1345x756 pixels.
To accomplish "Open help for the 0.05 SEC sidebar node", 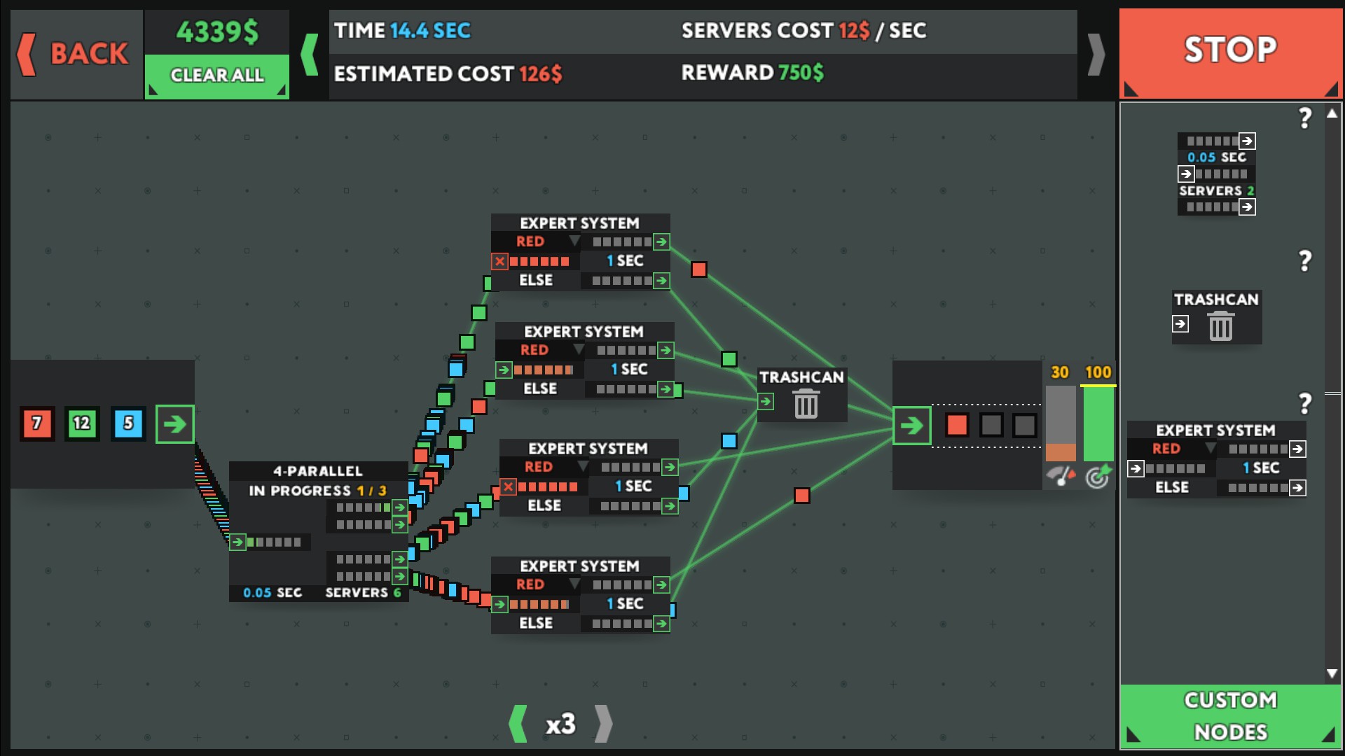I will pyautogui.click(x=1304, y=118).
